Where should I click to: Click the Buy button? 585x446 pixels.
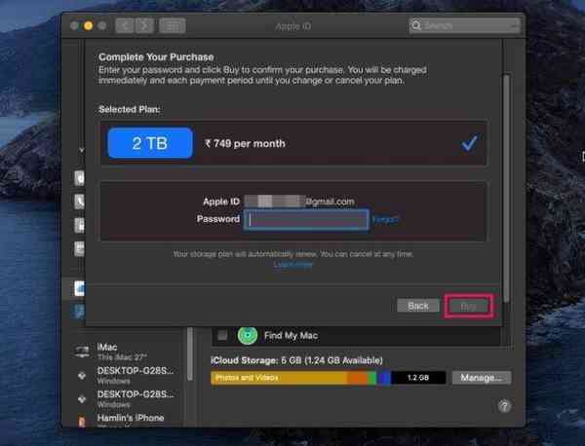pyautogui.click(x=469, y=307)
